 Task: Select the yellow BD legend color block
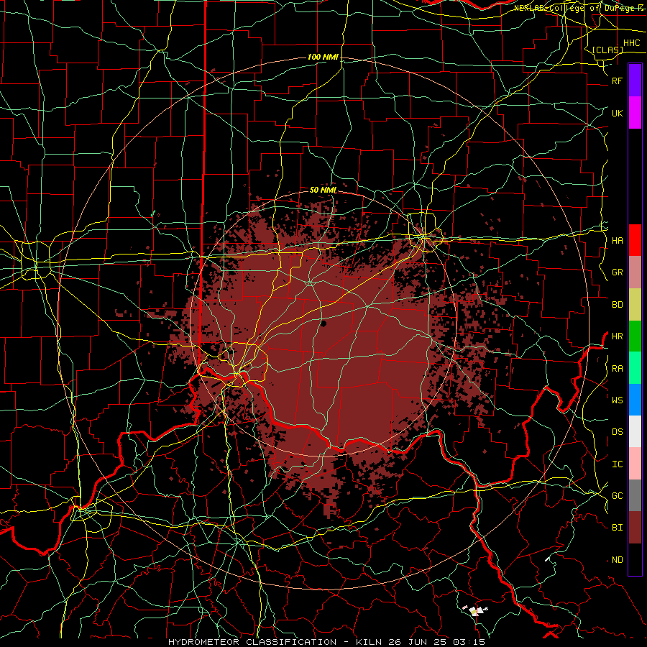point(635,305)
